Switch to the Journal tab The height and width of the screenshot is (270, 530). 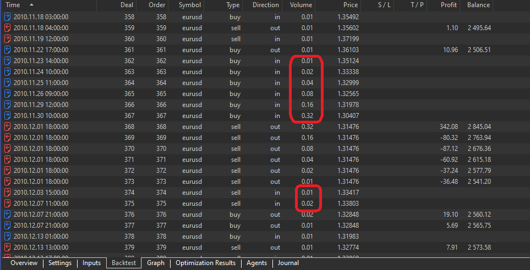tap(288, 263)
